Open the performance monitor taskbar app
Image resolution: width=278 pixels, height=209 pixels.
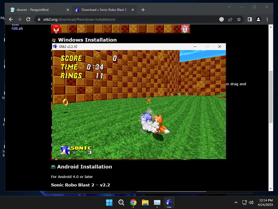pos(157,202)
